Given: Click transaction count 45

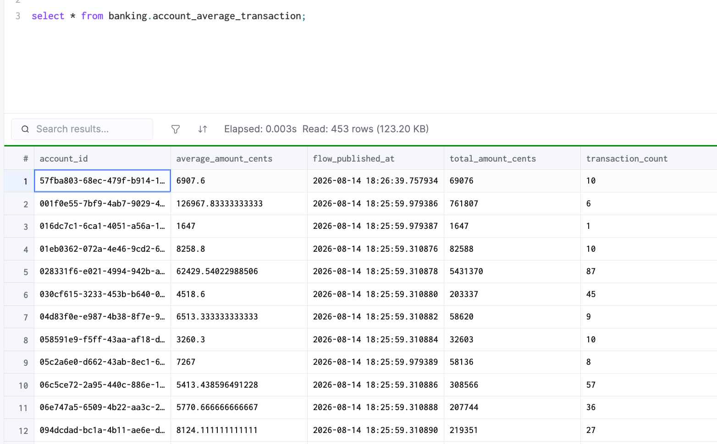Looking at the screenshot, I should tap(591, 294).
